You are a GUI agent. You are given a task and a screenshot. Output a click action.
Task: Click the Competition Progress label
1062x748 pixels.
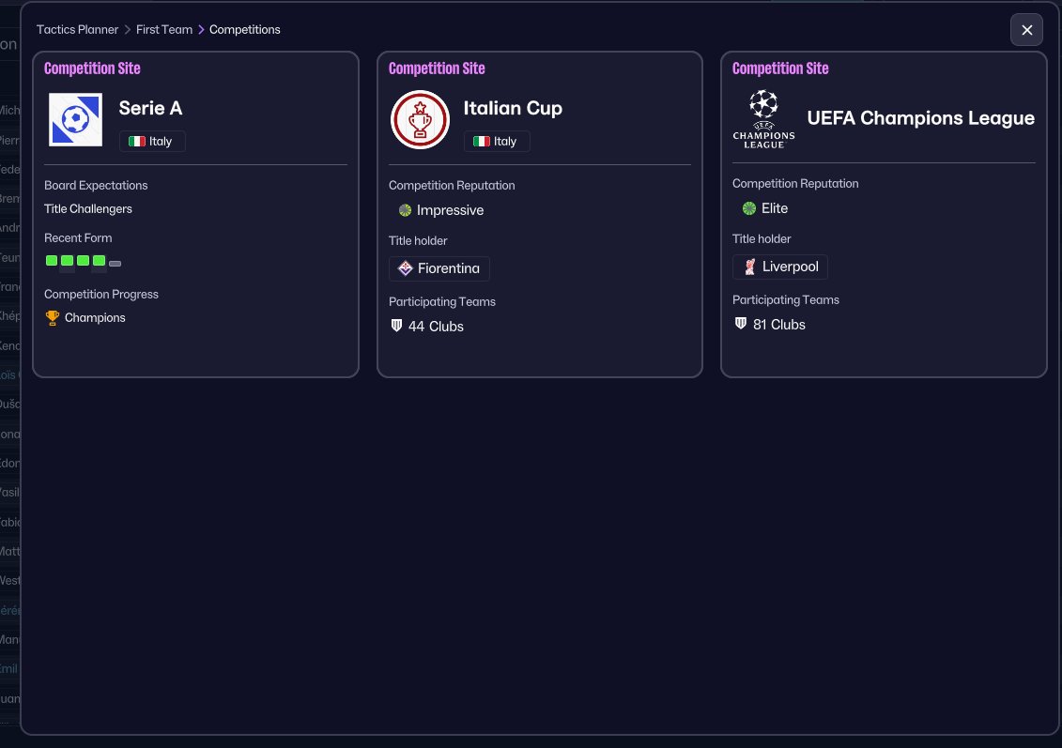pos(100,295)
